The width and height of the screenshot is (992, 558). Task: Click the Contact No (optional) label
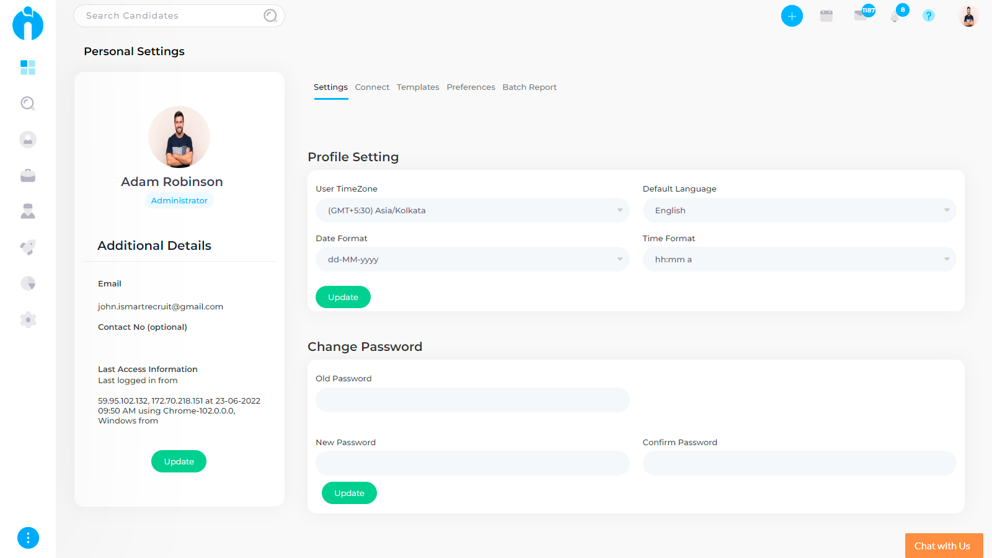point(143,327)
